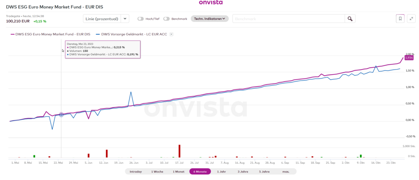
Task: Click the red volume bar near 12. Jun
Action: pyautogui.click(x=106, y=153)
